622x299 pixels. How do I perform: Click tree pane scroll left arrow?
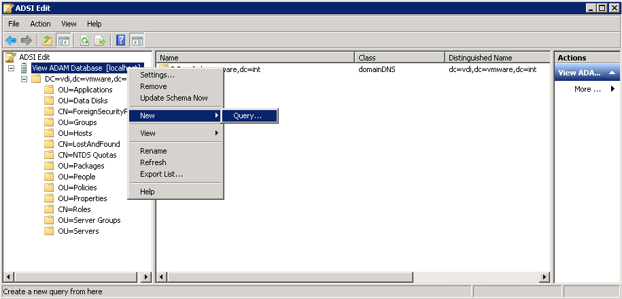tap(8, 277)
